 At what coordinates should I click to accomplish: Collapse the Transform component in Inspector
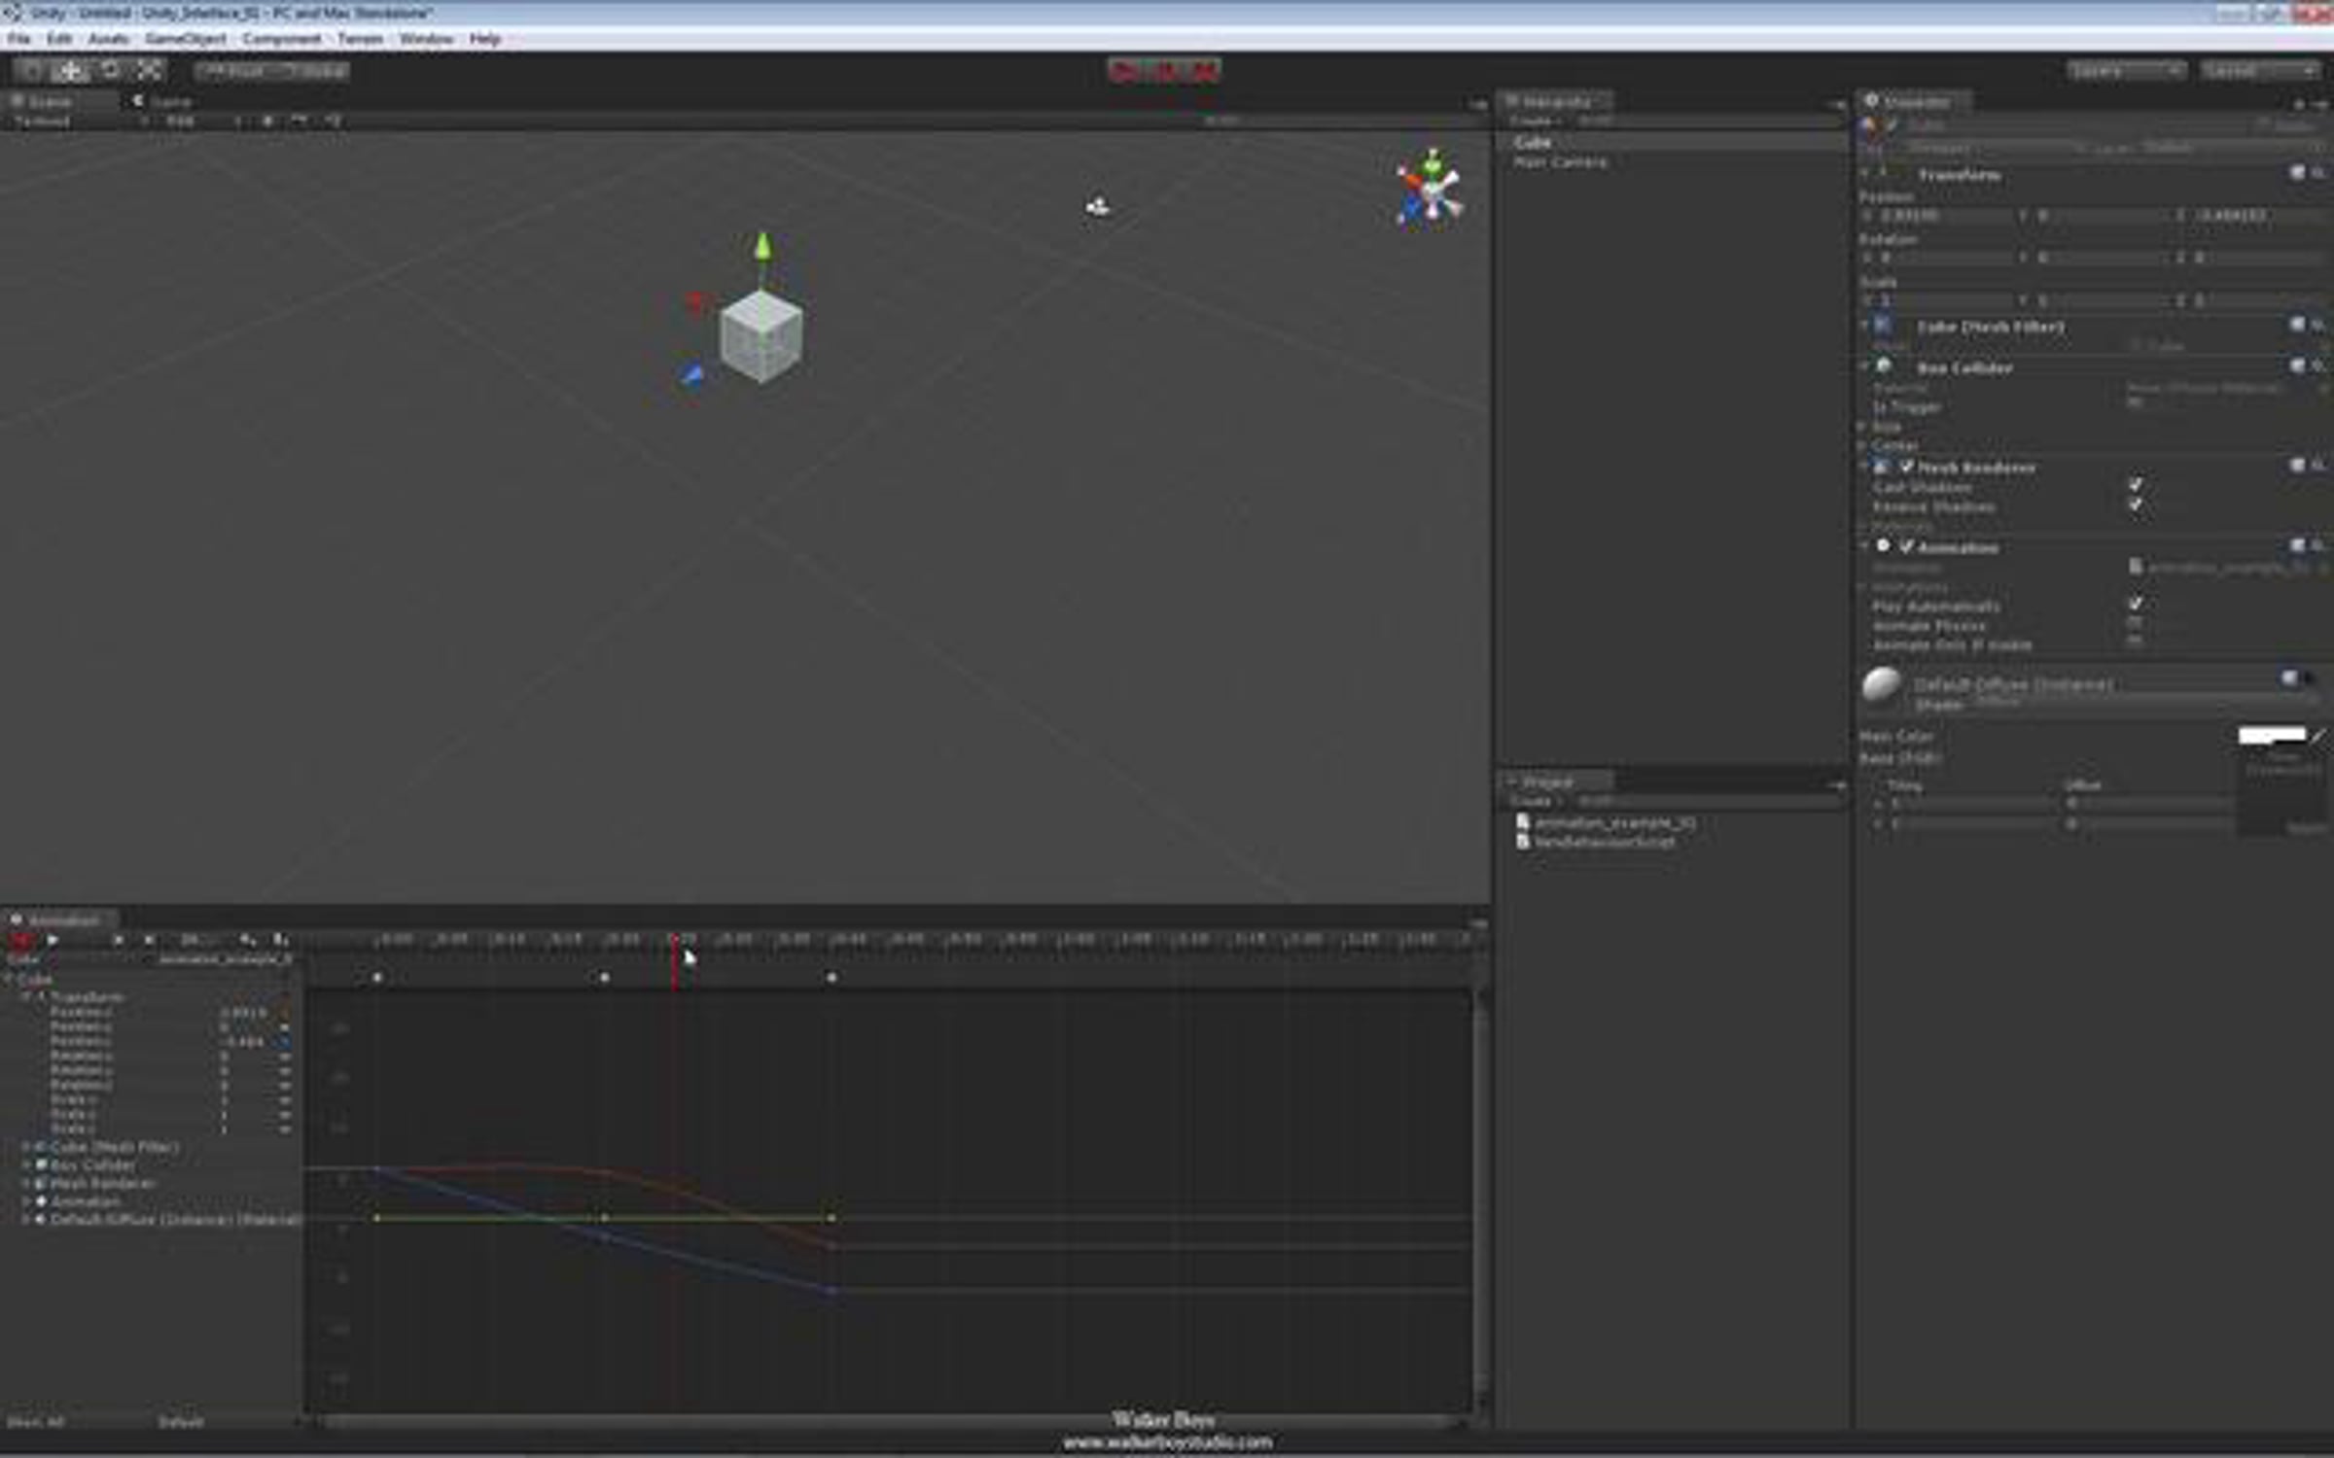pyautogui.click(x=1865, y=174)
